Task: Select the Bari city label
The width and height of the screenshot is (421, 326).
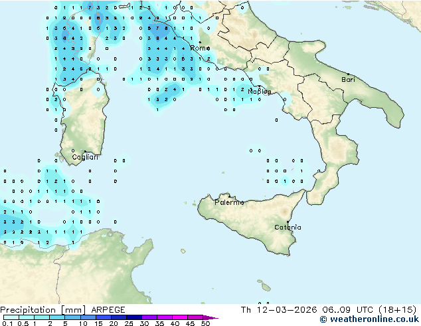Action: 348,79
